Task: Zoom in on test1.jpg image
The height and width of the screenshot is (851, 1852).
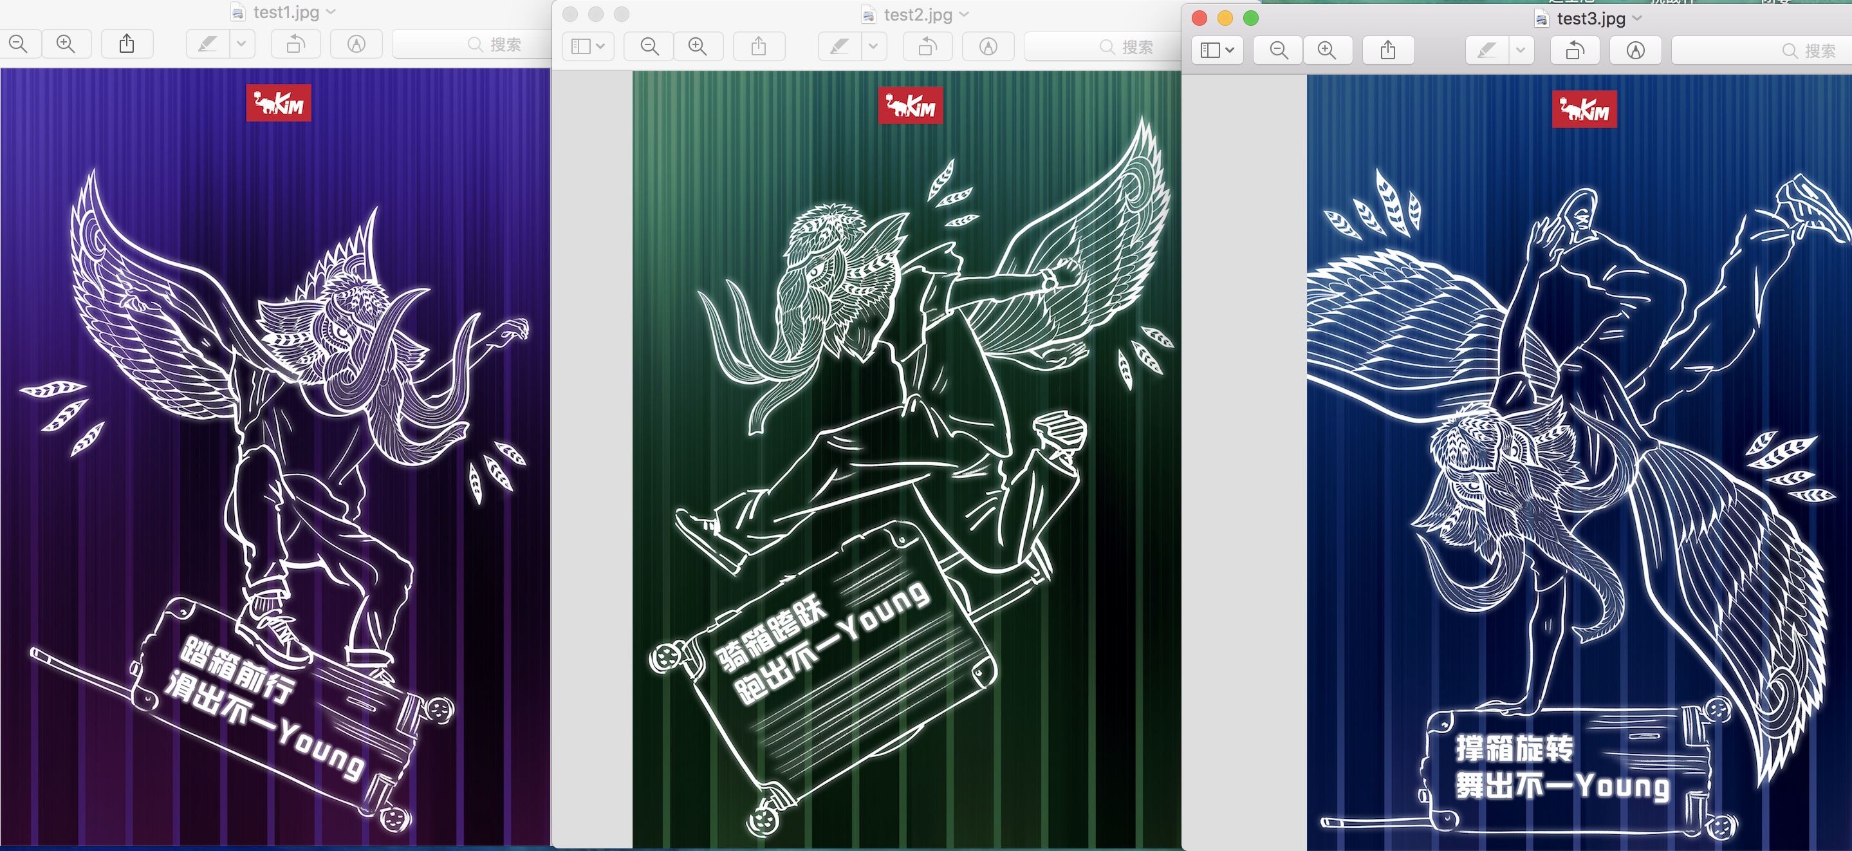Action: [x=66, y=44]
